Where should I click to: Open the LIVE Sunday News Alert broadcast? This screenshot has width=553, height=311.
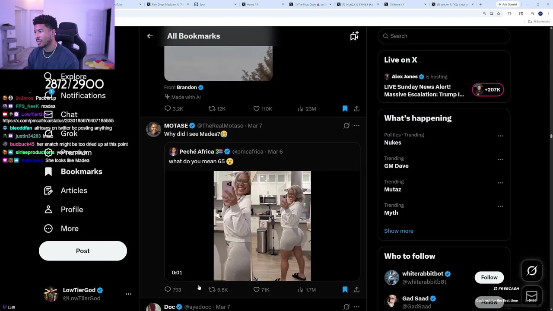[424, 91]
